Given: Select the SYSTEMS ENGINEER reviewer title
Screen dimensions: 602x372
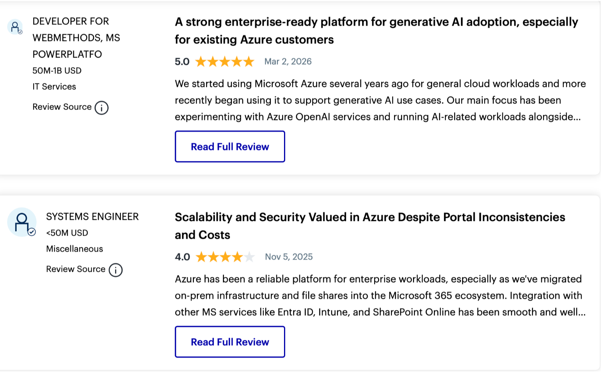Looking at the screenshot, I should coord(92,216).
